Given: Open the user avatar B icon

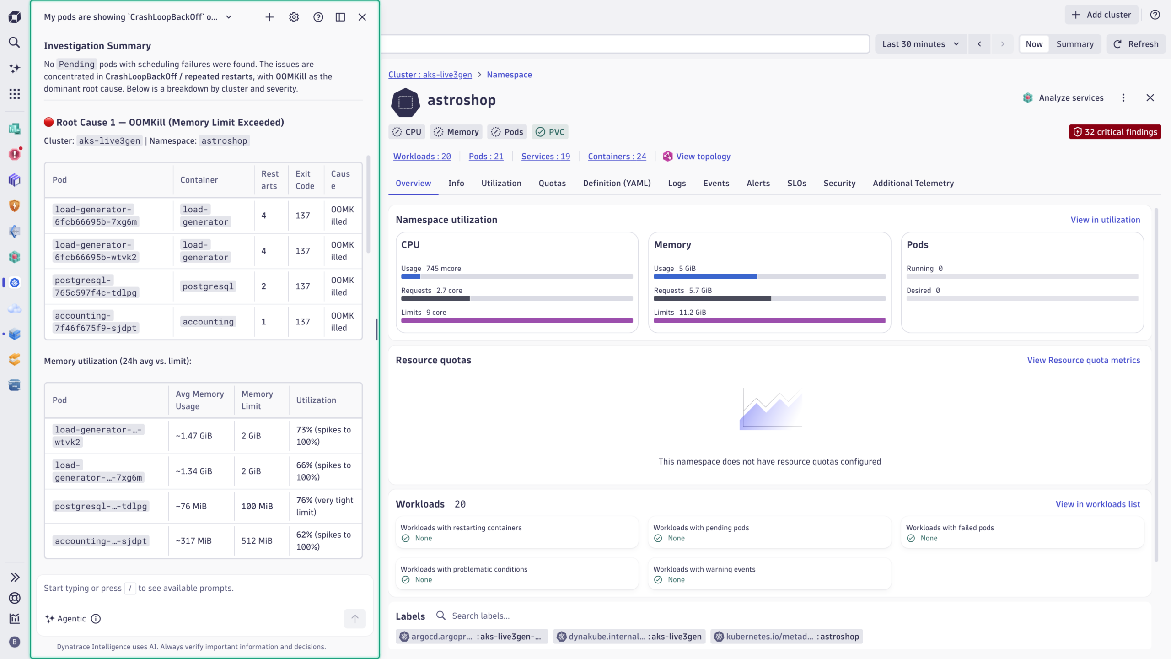Looking at the screenshot, I should point(15,642).
